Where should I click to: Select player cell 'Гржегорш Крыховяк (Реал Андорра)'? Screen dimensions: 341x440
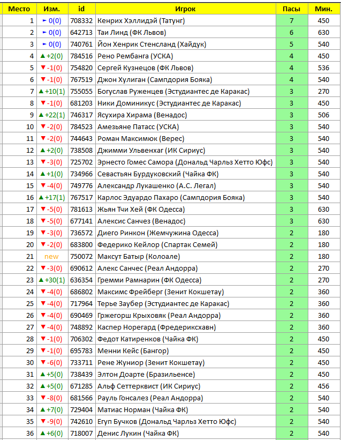pyautogui.click(x=186, y=316)
